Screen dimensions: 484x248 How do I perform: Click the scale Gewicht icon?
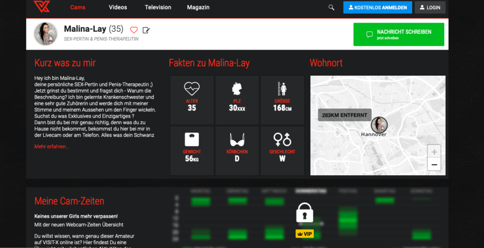click(192, 139)
